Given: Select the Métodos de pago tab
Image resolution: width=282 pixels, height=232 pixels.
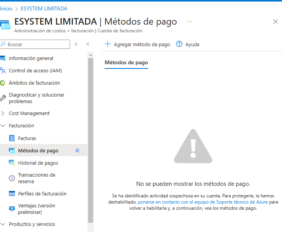Looking at the screenshot, I should tap(126, 63).
